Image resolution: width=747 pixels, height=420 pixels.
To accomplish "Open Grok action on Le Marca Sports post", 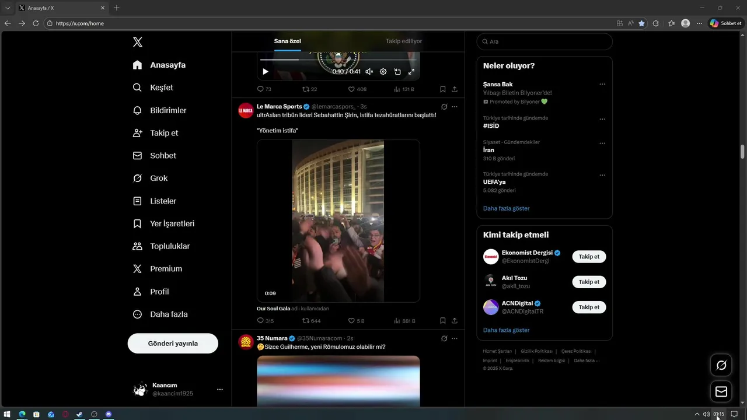I will click(x=444, y=107).
